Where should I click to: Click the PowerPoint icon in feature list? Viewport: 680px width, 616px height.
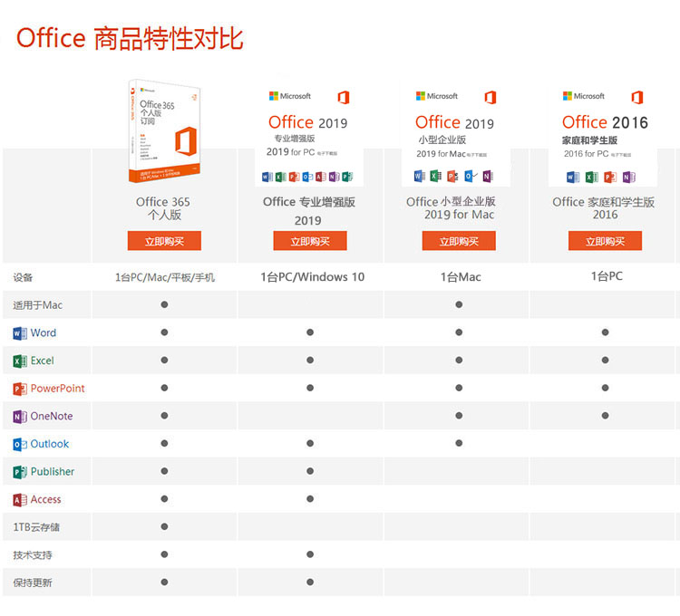click(x=20, y=389)
